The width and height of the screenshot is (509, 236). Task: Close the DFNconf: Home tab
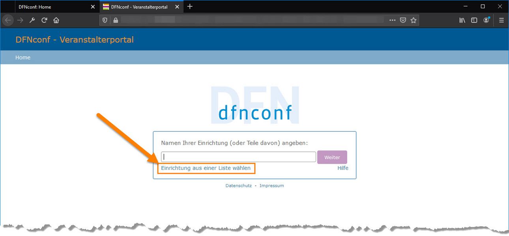pos(93,7)
